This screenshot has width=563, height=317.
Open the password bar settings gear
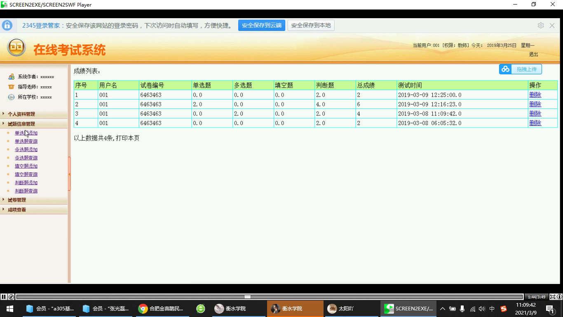541,25
